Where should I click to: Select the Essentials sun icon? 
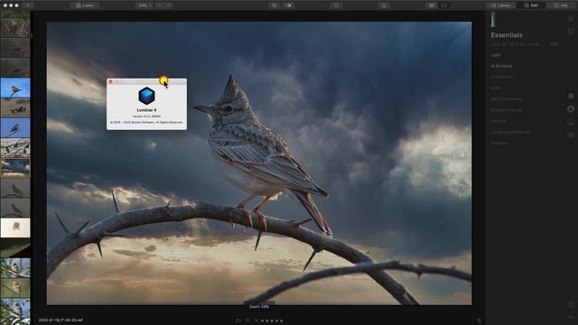[571, 97]
